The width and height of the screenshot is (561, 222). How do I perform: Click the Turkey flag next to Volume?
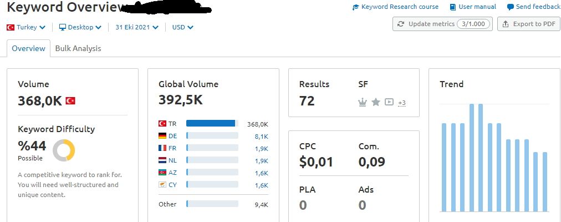click(x=70, y=101)
